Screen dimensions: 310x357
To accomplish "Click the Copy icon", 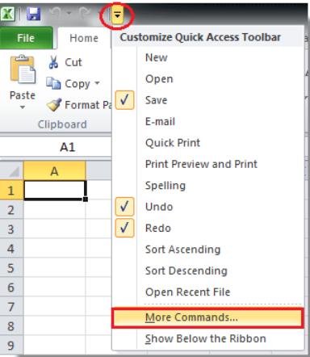I will coord(53,83).
